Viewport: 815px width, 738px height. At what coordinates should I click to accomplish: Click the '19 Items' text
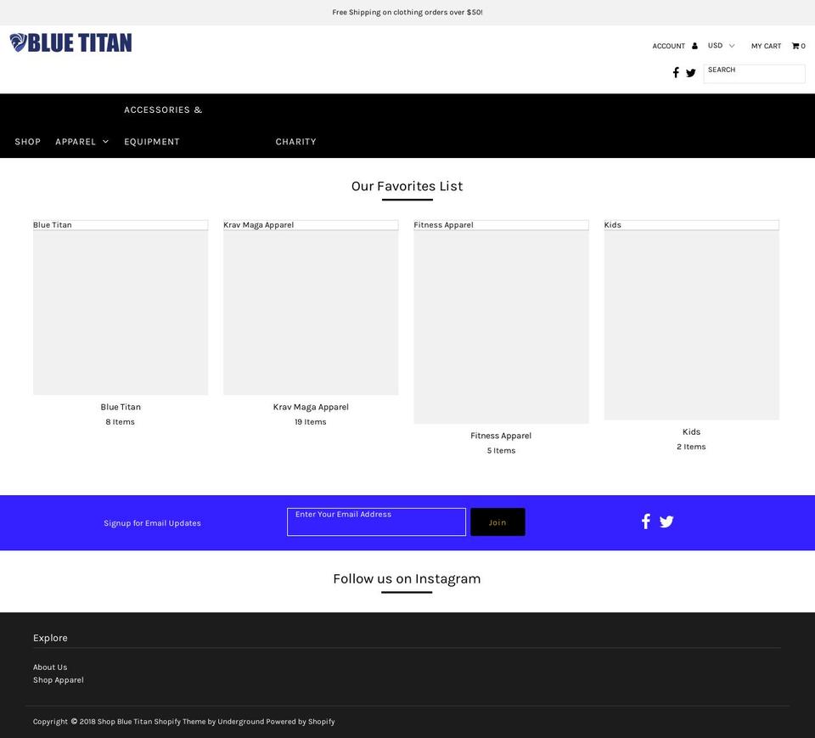coord(311,422)
